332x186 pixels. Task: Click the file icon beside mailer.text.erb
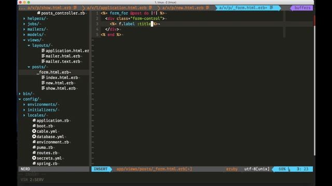[x=43, y=61]
